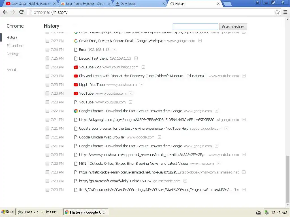This screenshot has width=290, height=217.
Task: Open the Chrome hamburger menu
Action: tap(285, 12)
